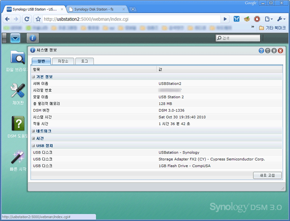
Task: Select the 1 시간 36 분 42 초 uptime value
Action: tap(174, 123)
